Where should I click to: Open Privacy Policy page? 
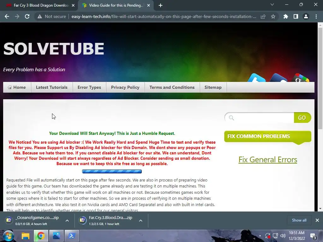125,87
